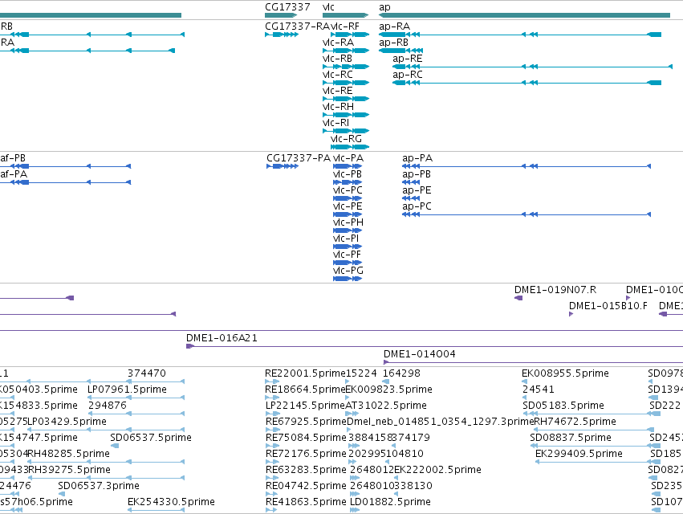Select the vlc gene label

328,7
